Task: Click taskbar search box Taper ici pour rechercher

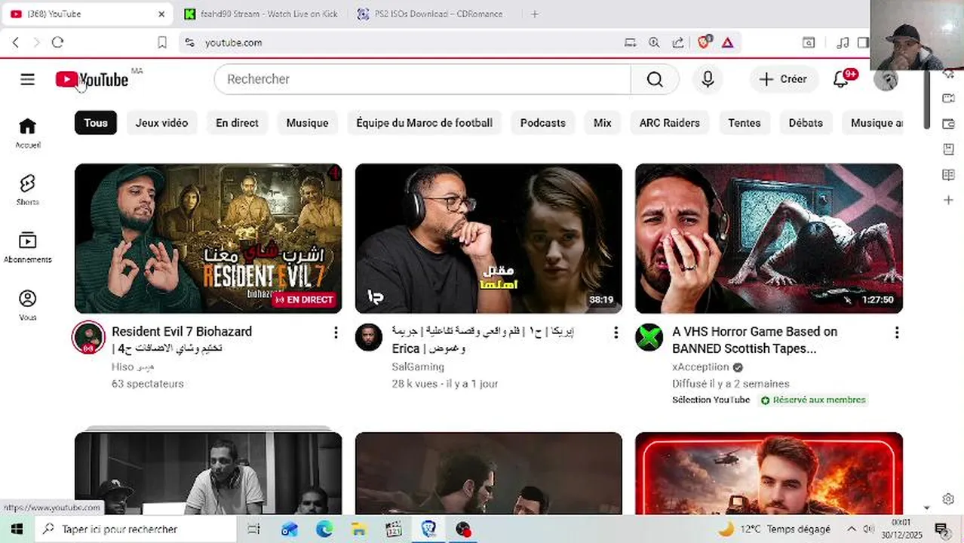Action: 136,529
